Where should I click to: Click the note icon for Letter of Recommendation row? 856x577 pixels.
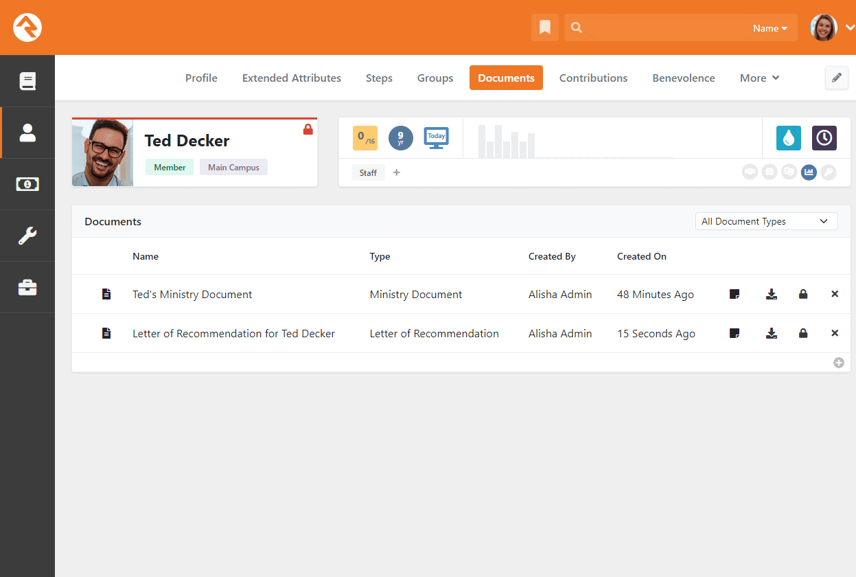pyautogui.click(x=734, y=333)
